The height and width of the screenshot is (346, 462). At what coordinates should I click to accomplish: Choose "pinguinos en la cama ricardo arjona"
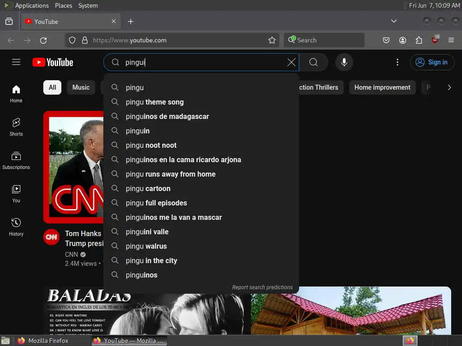point(201,159)
